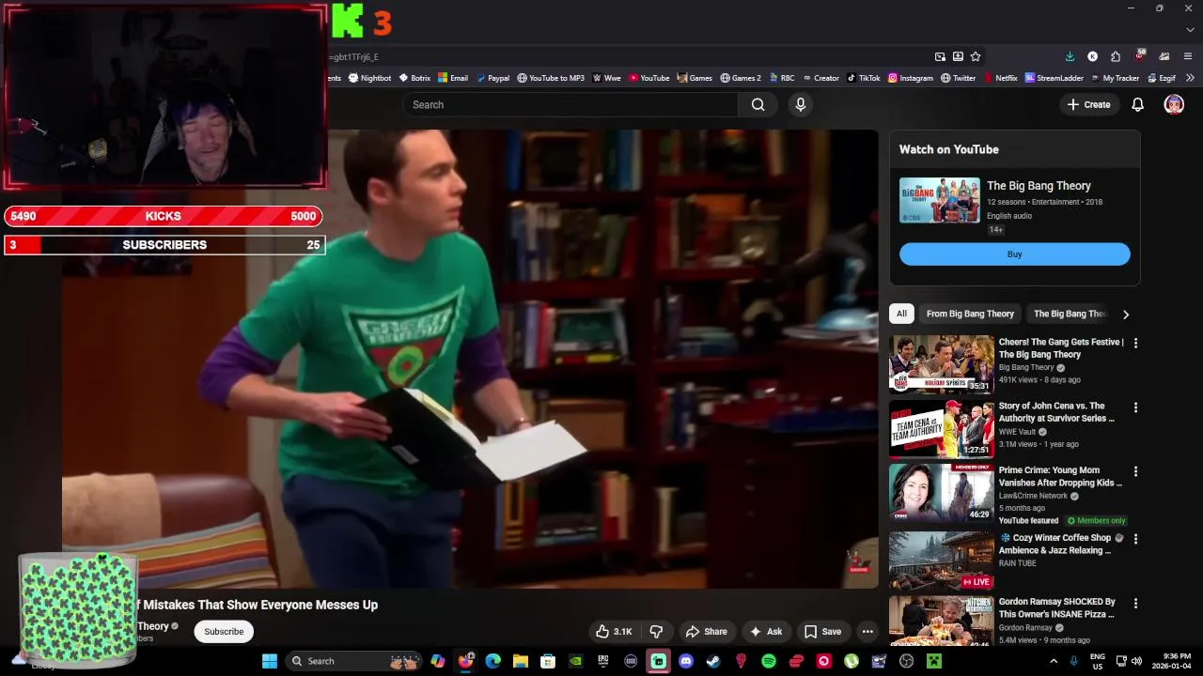Open the Firefox hamburger application menu
The width and height of the screenshot is (1203, 676).
1188,56
